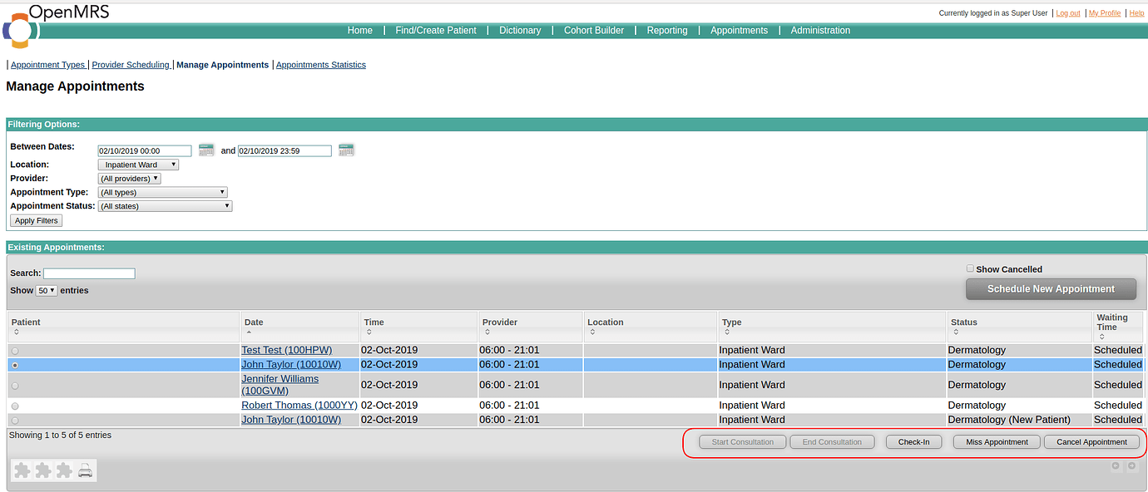Select the radio button for Test Test
Image resolution: width=1148 pixels, height=492 pixels.
tap(14, 350)
